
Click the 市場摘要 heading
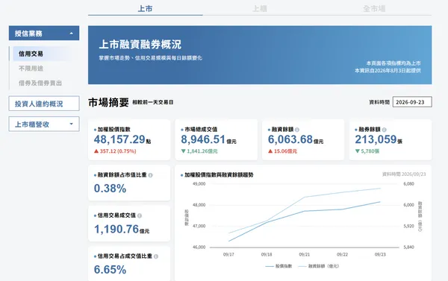[x=108, y=102]
